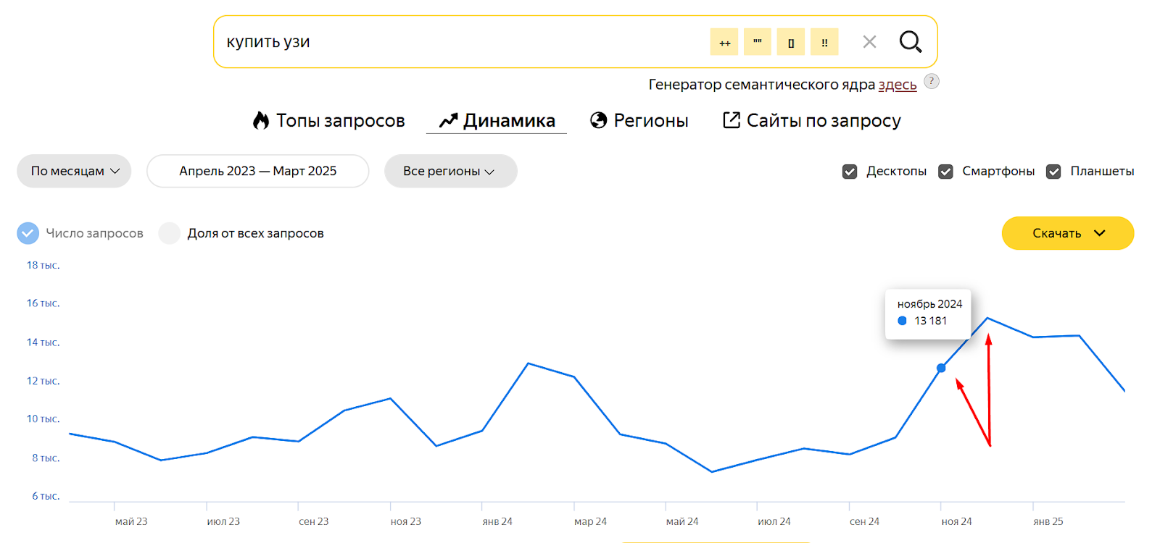The image size is (1160, 543).
Task: Apply the "!!" exclamation operator button
Action: tap(824, 42)
